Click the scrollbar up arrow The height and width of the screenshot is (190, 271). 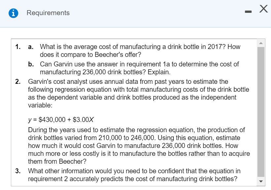pos(261,43)
